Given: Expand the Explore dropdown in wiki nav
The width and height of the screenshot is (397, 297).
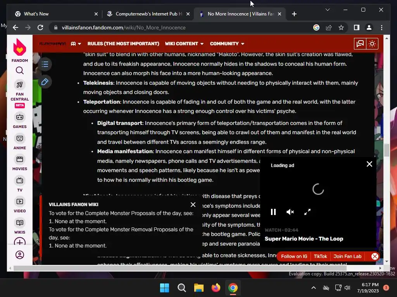Looking at the screenshot, I should (76, 44).
